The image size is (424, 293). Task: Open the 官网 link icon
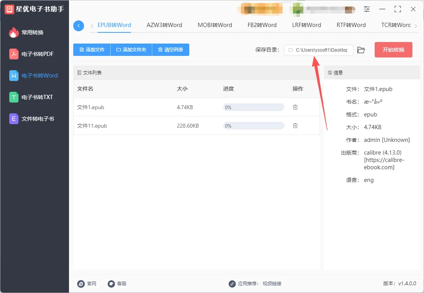tap(81, 284)
